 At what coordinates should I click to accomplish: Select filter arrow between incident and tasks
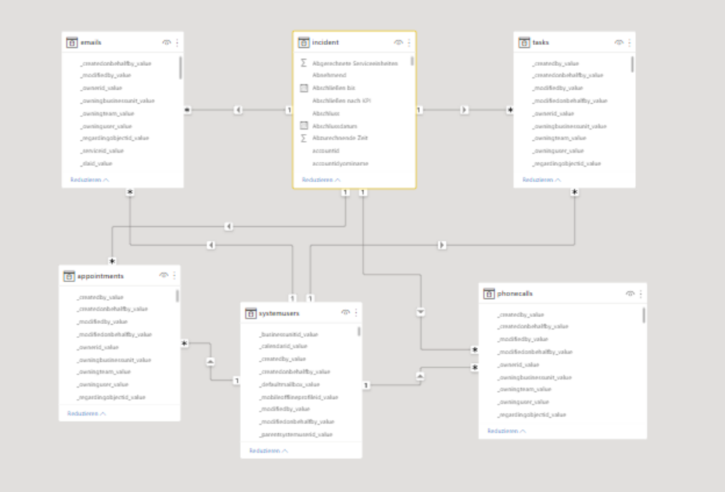(465, 110)
